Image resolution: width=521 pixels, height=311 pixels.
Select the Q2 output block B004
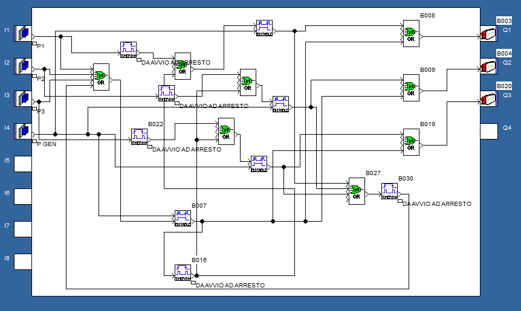point(488,66)
